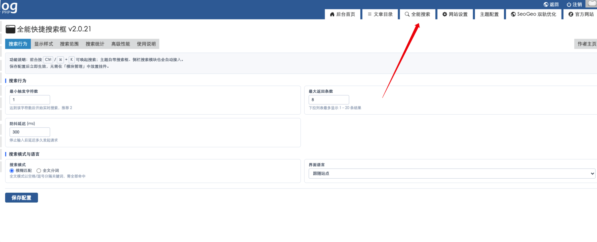
Task: Focus the 最大返回条数 input field
Action: 329,100
